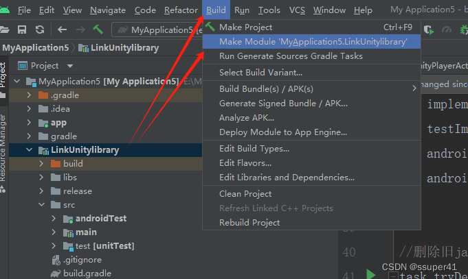The width and height of the screenshot is (468, 279).
Task: Expand the gradle folder node
Action: (29, 136)
